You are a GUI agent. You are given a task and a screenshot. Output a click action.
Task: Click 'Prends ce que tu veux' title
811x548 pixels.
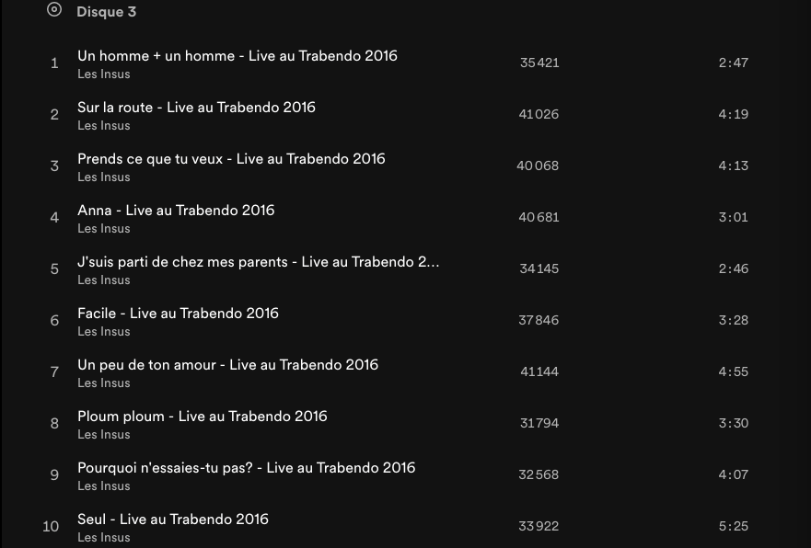pyautogui.click(x=231, y=159)
